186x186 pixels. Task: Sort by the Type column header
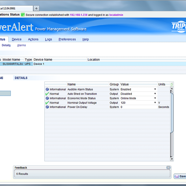point(28,59)
